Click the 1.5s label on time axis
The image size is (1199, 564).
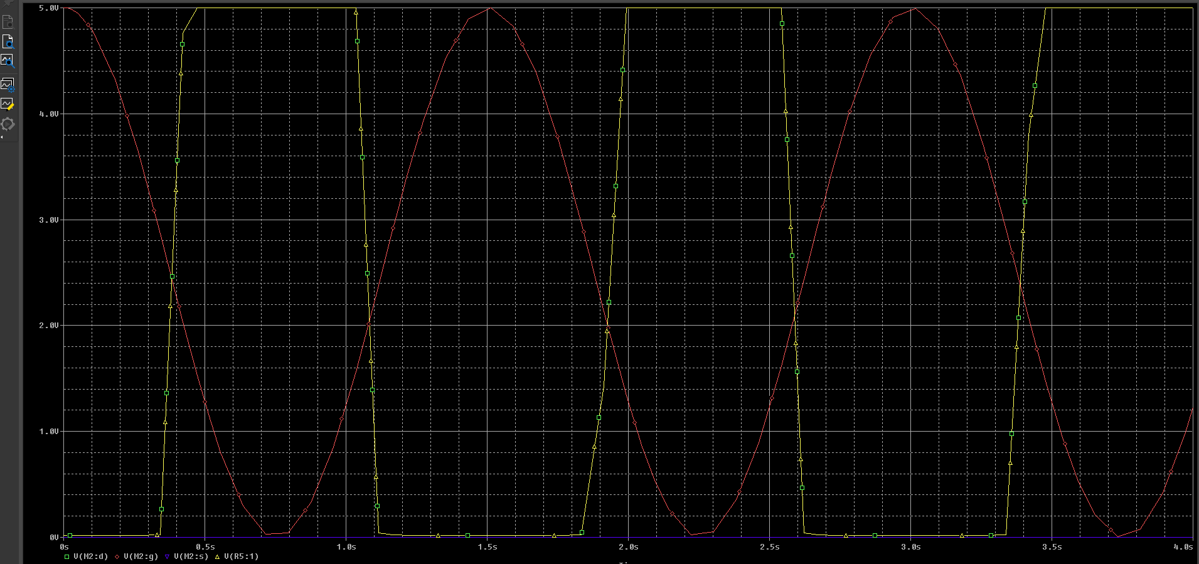pos(488,547)
